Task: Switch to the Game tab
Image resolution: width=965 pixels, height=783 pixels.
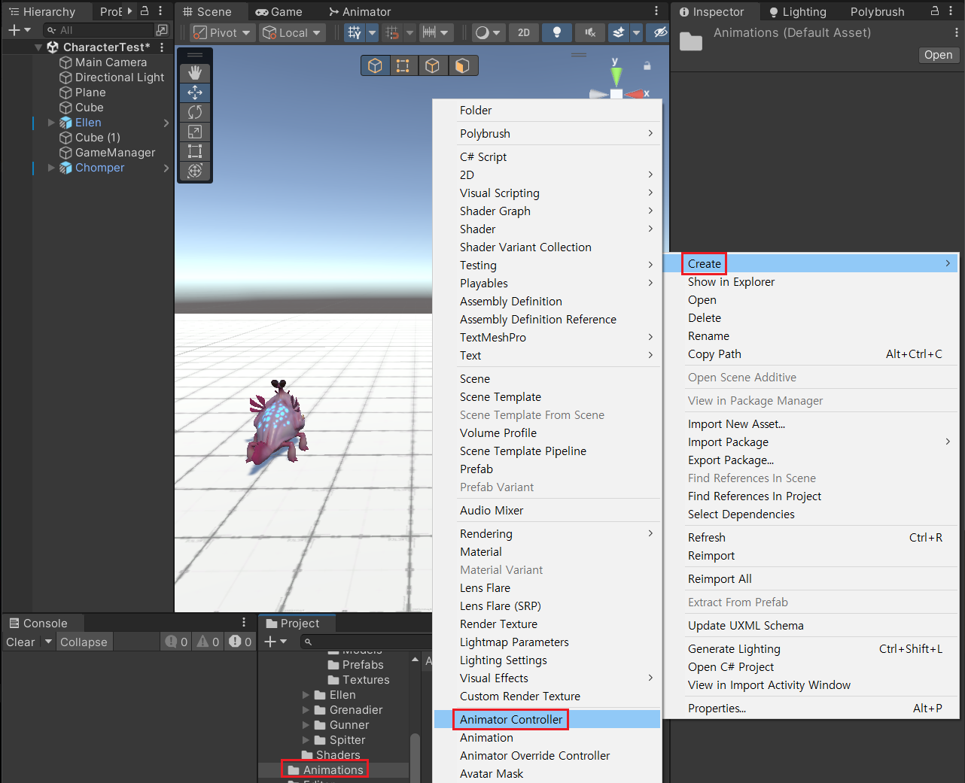Action: [x=279, y=12]
